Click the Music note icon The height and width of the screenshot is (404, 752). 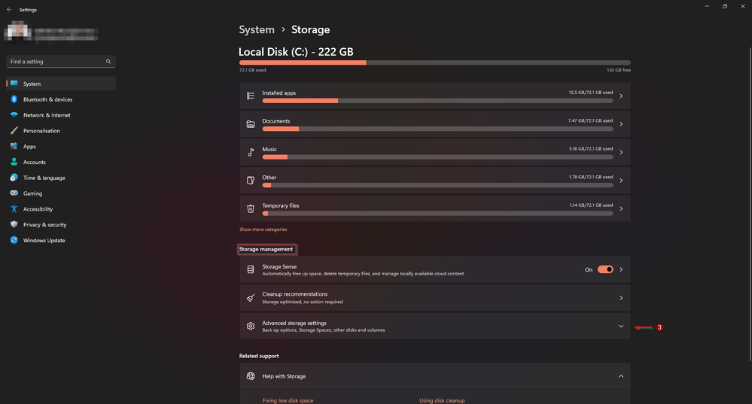click(x=251, y=152)
